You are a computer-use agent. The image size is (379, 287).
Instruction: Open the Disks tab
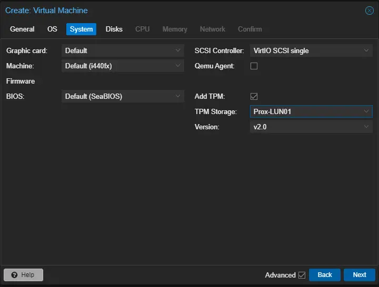click(114, 29)
